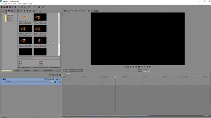Create a new project from main toolbar
Screen dimensions: 211x118
2,7
